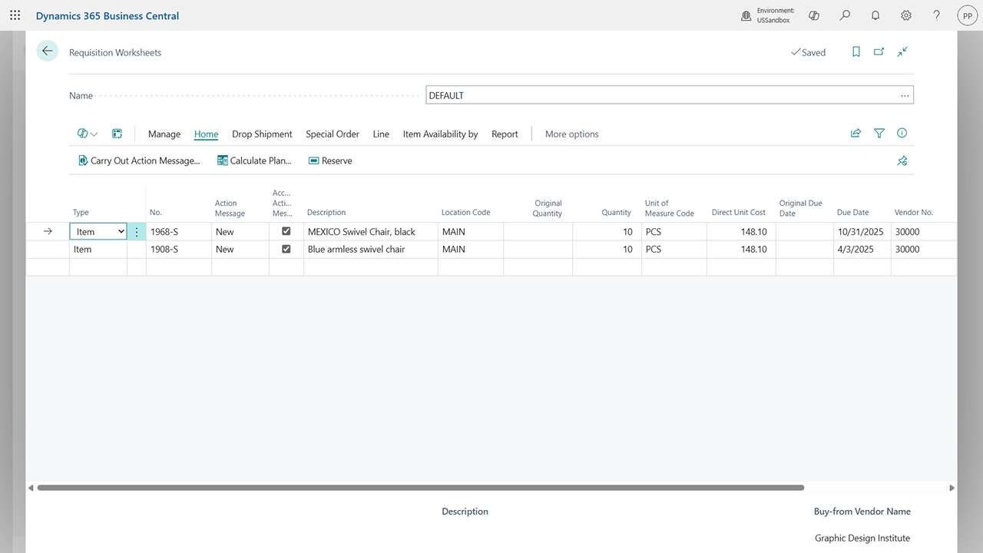Uncheck Accept Action Message for 1968-S
The image size is (983, 553).
(286, 231)
